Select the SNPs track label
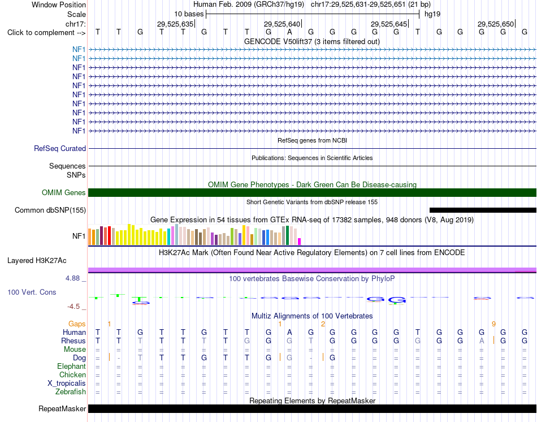The image size is (537, 422). [76, 175]
